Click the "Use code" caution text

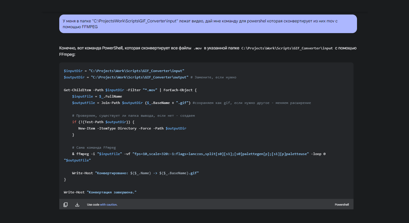(x=93, y=205)
